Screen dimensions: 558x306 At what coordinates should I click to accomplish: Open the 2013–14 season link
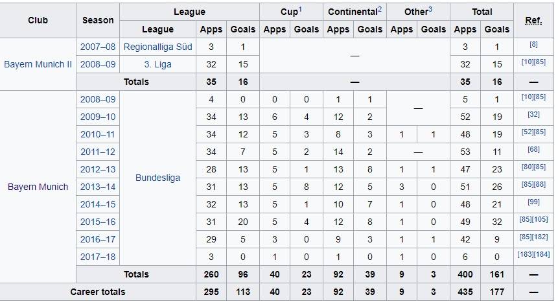click(98, 187)
